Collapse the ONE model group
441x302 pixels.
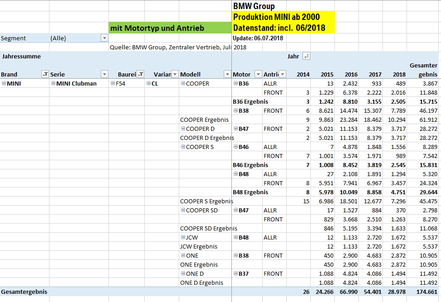pyautogui.click(x=183, y=255)
